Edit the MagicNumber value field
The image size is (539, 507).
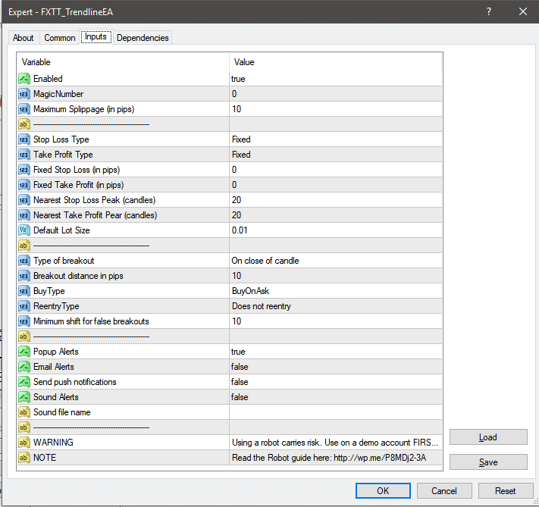click(336, 94)
